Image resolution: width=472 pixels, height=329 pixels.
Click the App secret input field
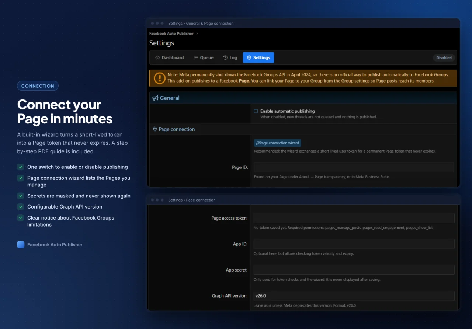[354, 270]
